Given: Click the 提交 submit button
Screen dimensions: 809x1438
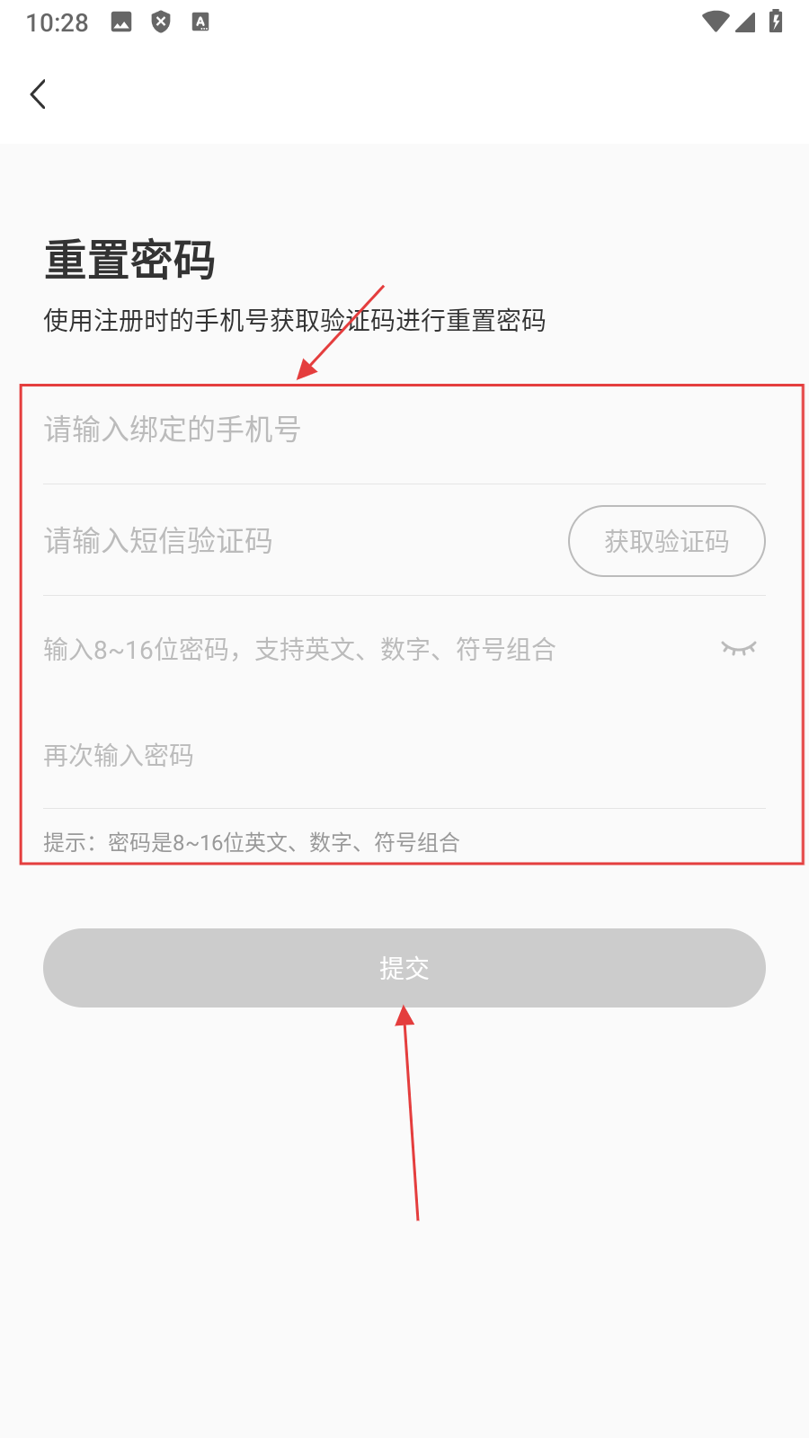Looking at the screenshot, I should click(404, 968).
